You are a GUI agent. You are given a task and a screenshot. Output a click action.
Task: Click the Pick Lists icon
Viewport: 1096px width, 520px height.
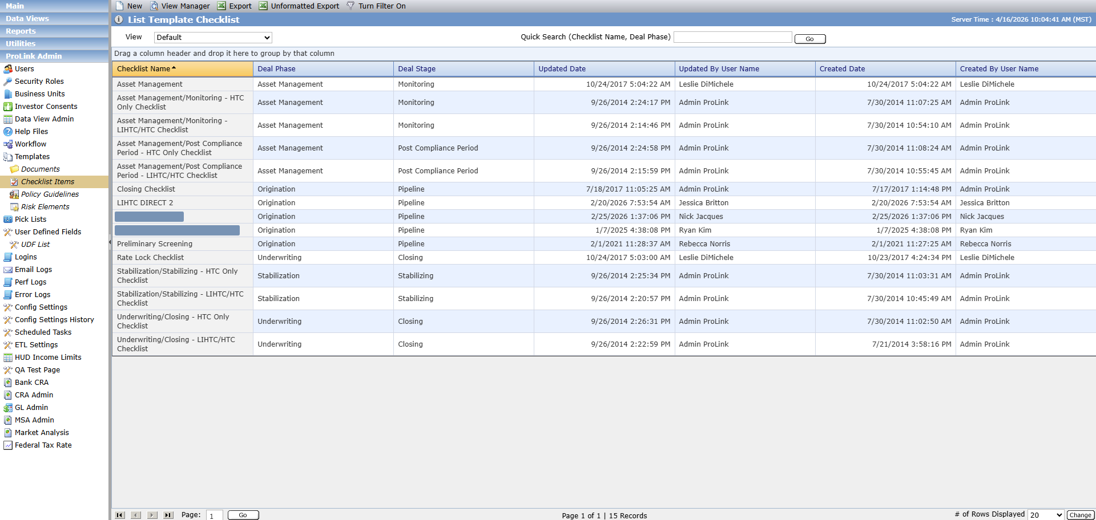click(x=8, y=220)
